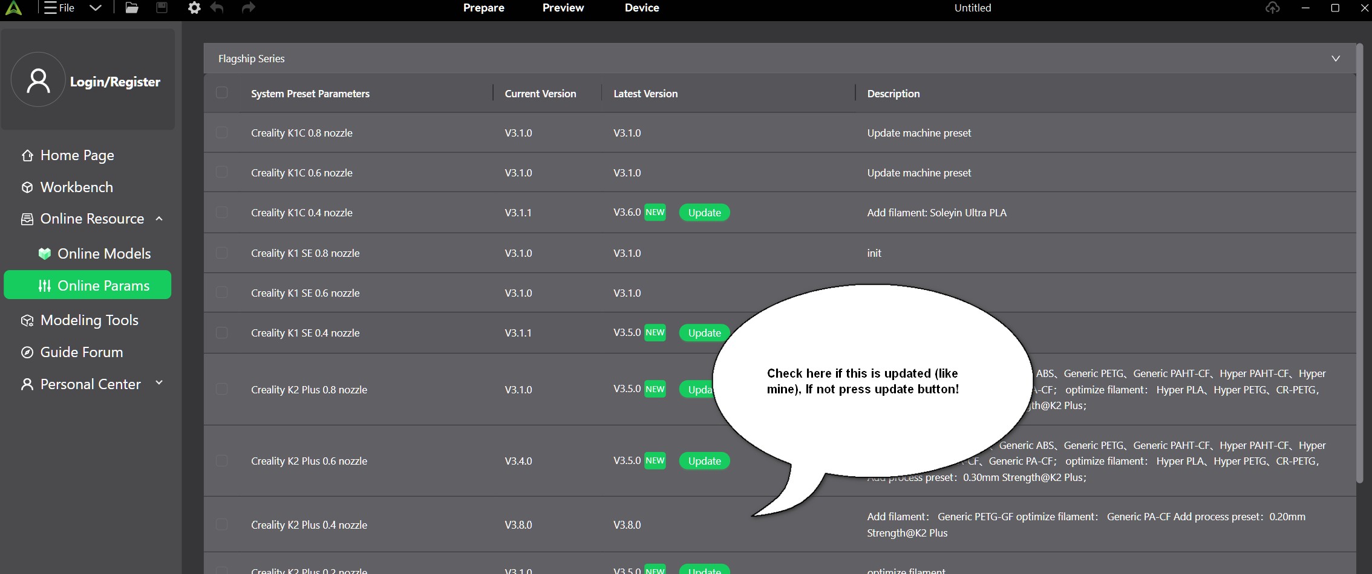The width and height of the screenshot is (1372, 574).
Task: Open the settings gear icon
Action: pyautogui.click(x=194, y=8)
